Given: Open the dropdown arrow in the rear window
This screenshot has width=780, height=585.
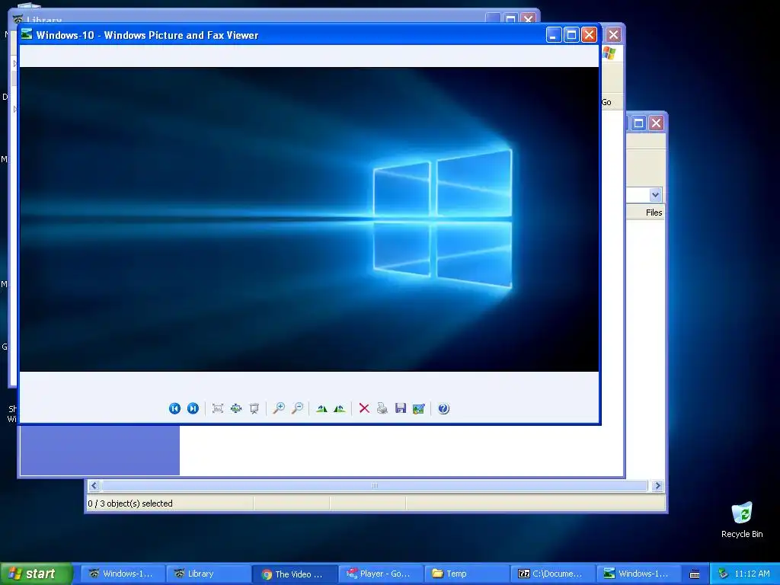Looking at the screenshot, I should coord(655,194).
